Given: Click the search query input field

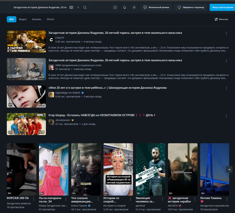Looking at the screenshot, I should coord(39,7).
